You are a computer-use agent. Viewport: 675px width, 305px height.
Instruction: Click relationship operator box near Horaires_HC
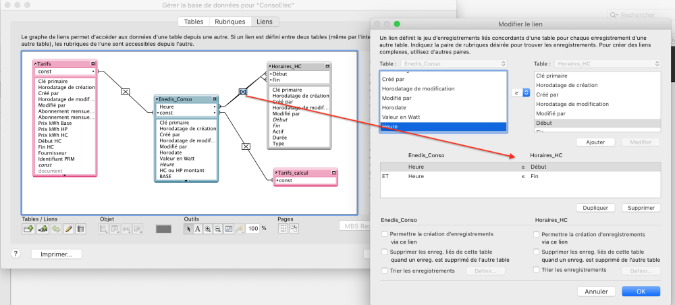[243, 91]
